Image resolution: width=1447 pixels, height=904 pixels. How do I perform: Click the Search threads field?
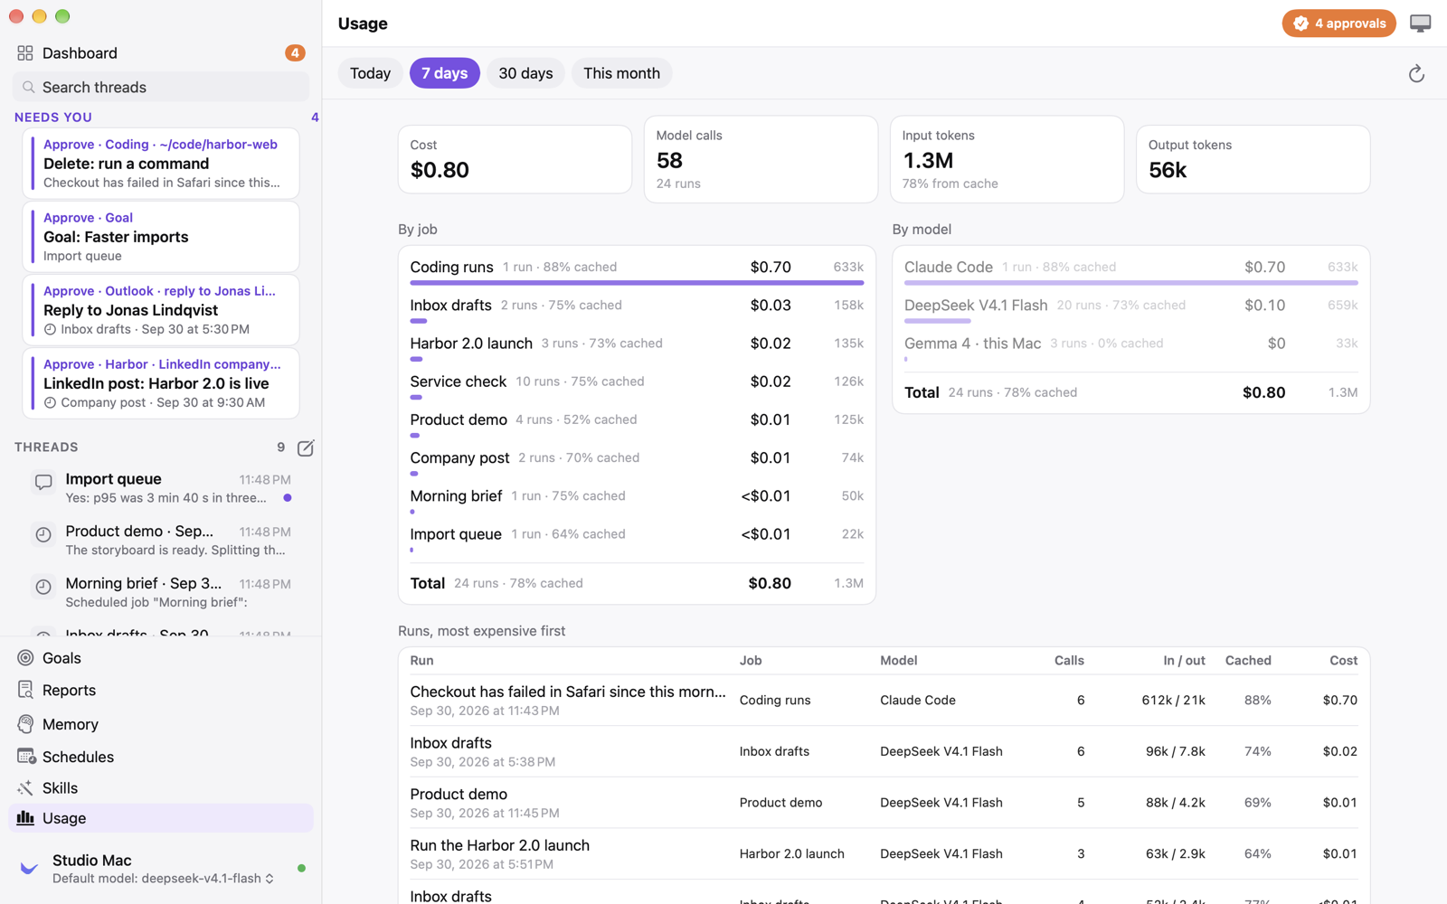[x=161, y=87]
